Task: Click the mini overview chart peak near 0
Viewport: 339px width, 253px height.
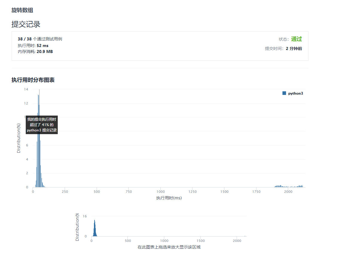Action: 95,228
